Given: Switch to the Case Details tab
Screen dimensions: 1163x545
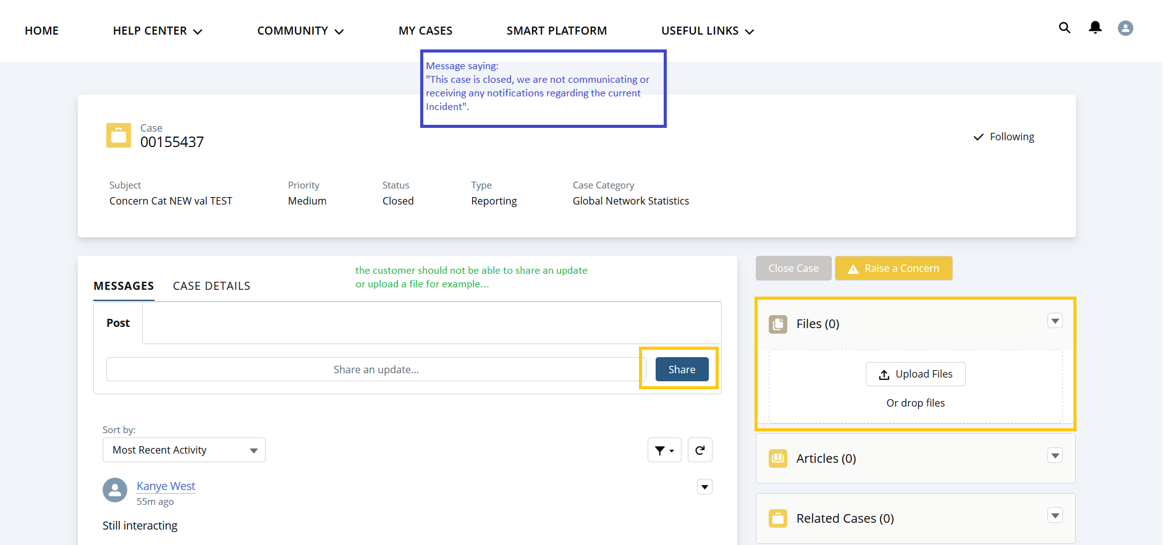Looking at the screenshot, I should 211,286.
